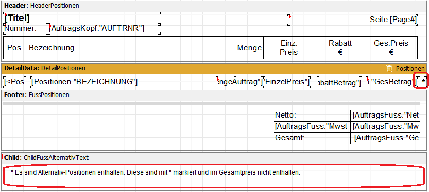
Task: Select the Positionen dataset icon
Action: tap(389, 69)
